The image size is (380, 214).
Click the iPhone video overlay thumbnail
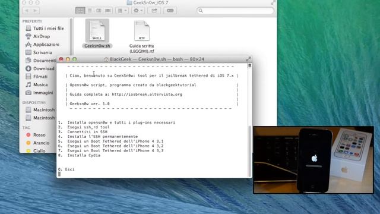click(313, 160)
